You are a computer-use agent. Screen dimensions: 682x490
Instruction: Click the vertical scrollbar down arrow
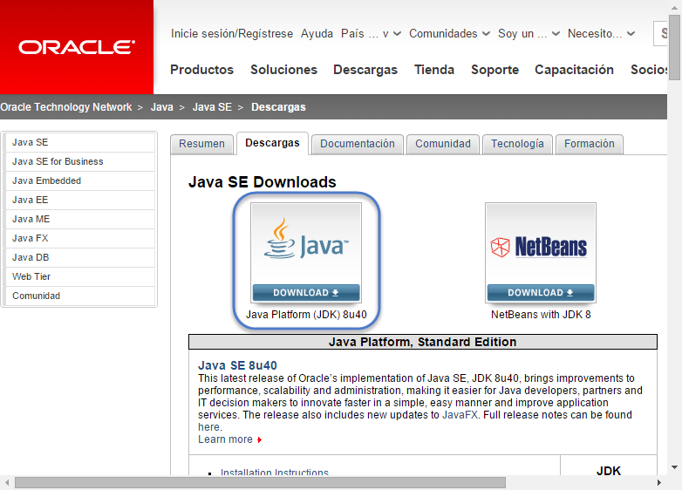(x=675, y=467)
